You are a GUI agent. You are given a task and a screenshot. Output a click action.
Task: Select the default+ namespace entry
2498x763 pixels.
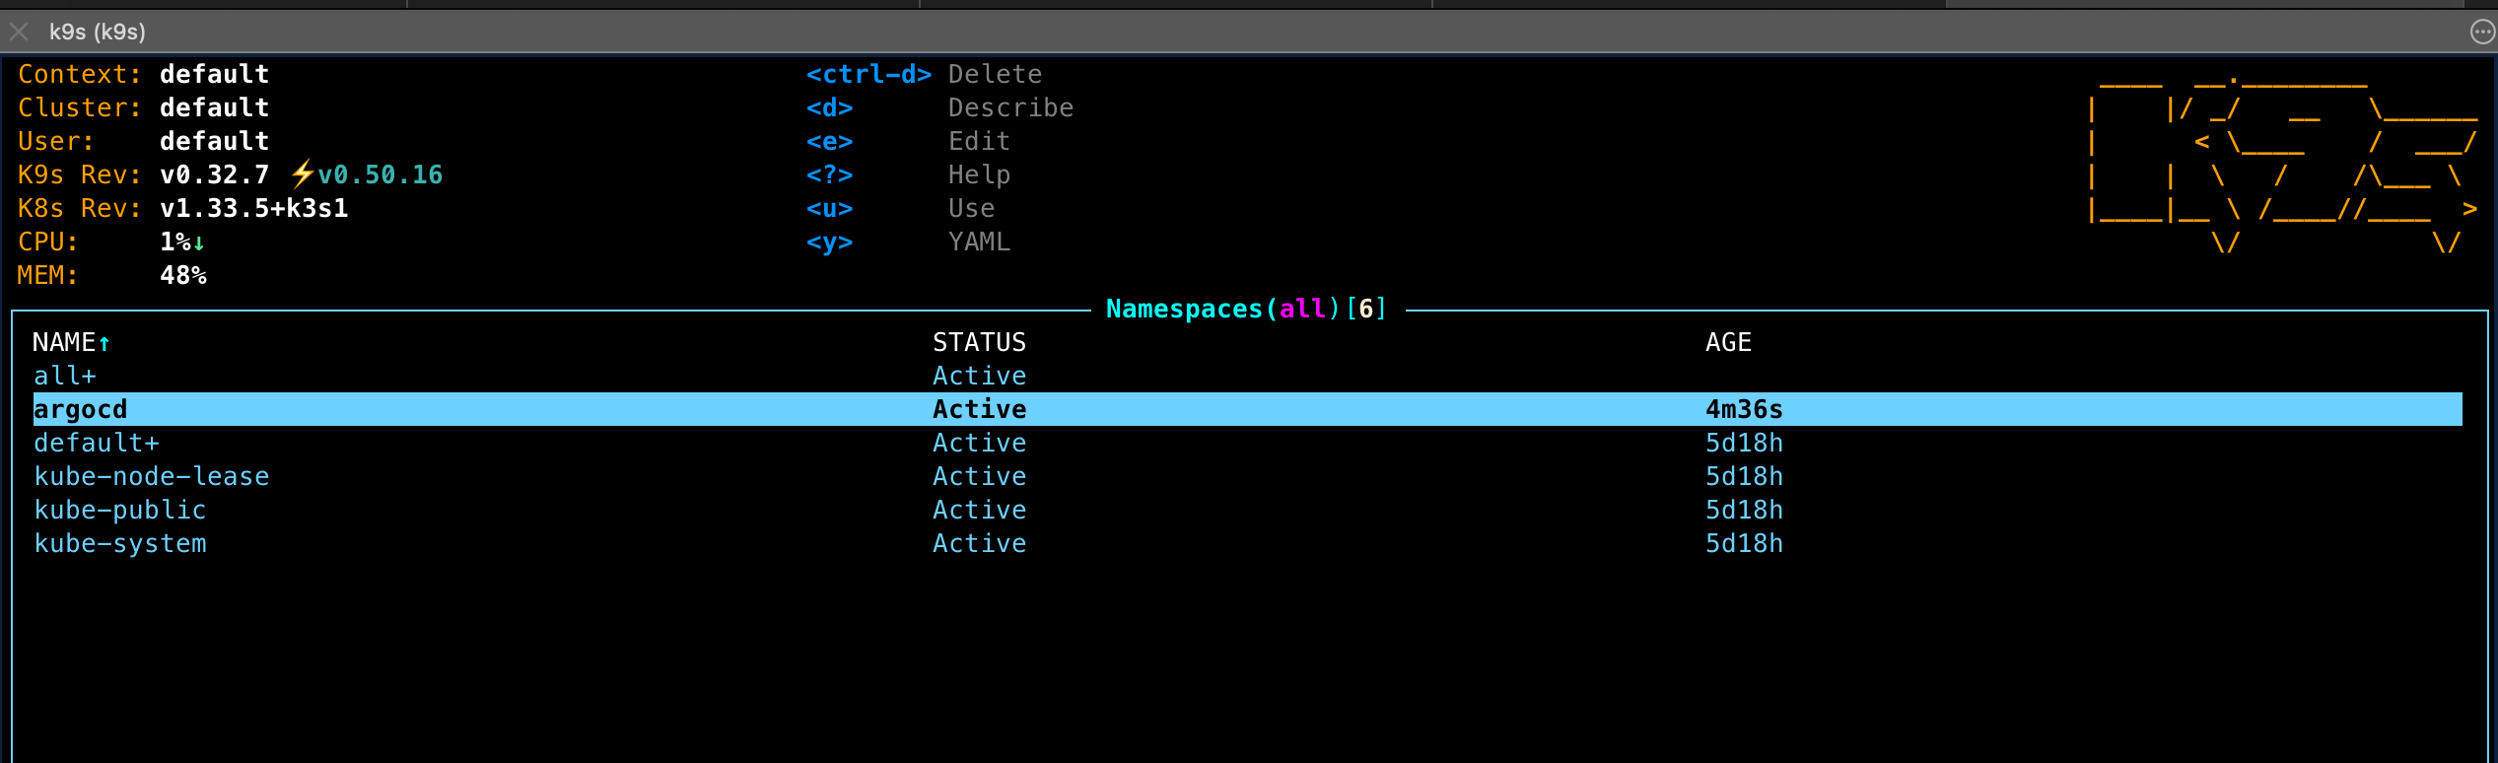[97, 443]
